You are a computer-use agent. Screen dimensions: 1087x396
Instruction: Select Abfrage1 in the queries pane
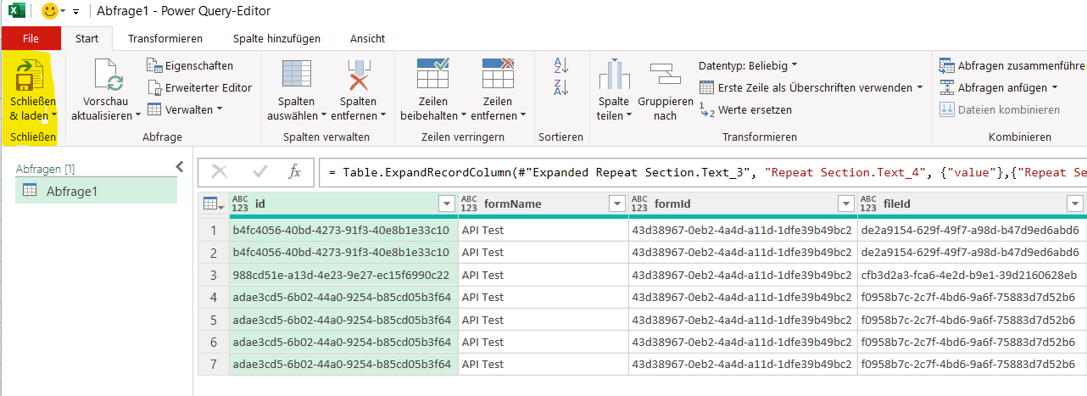pyautogui.click(x=71, y=192)
